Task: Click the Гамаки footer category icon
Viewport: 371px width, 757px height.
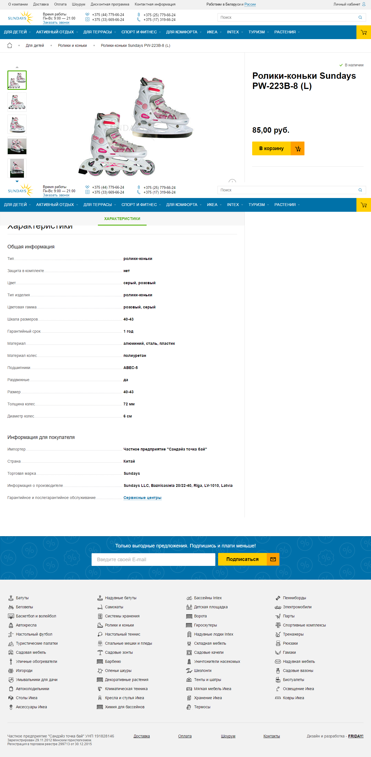Action: [x=278, y=652]
